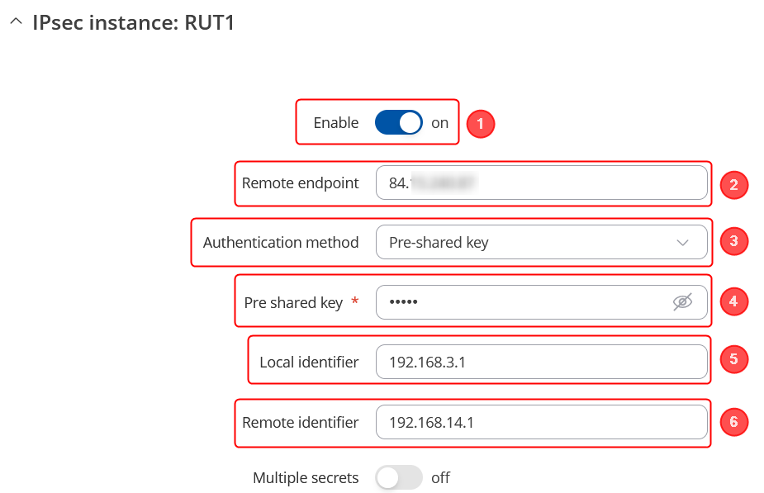Reveal the pre-shared key with eye icon
764x493 pixels.
click(682, 302)
